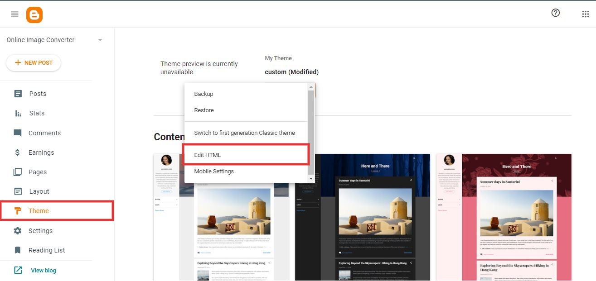Click the Reading List bookmark icon
The image size is (596, 281).
click(18, 250)
